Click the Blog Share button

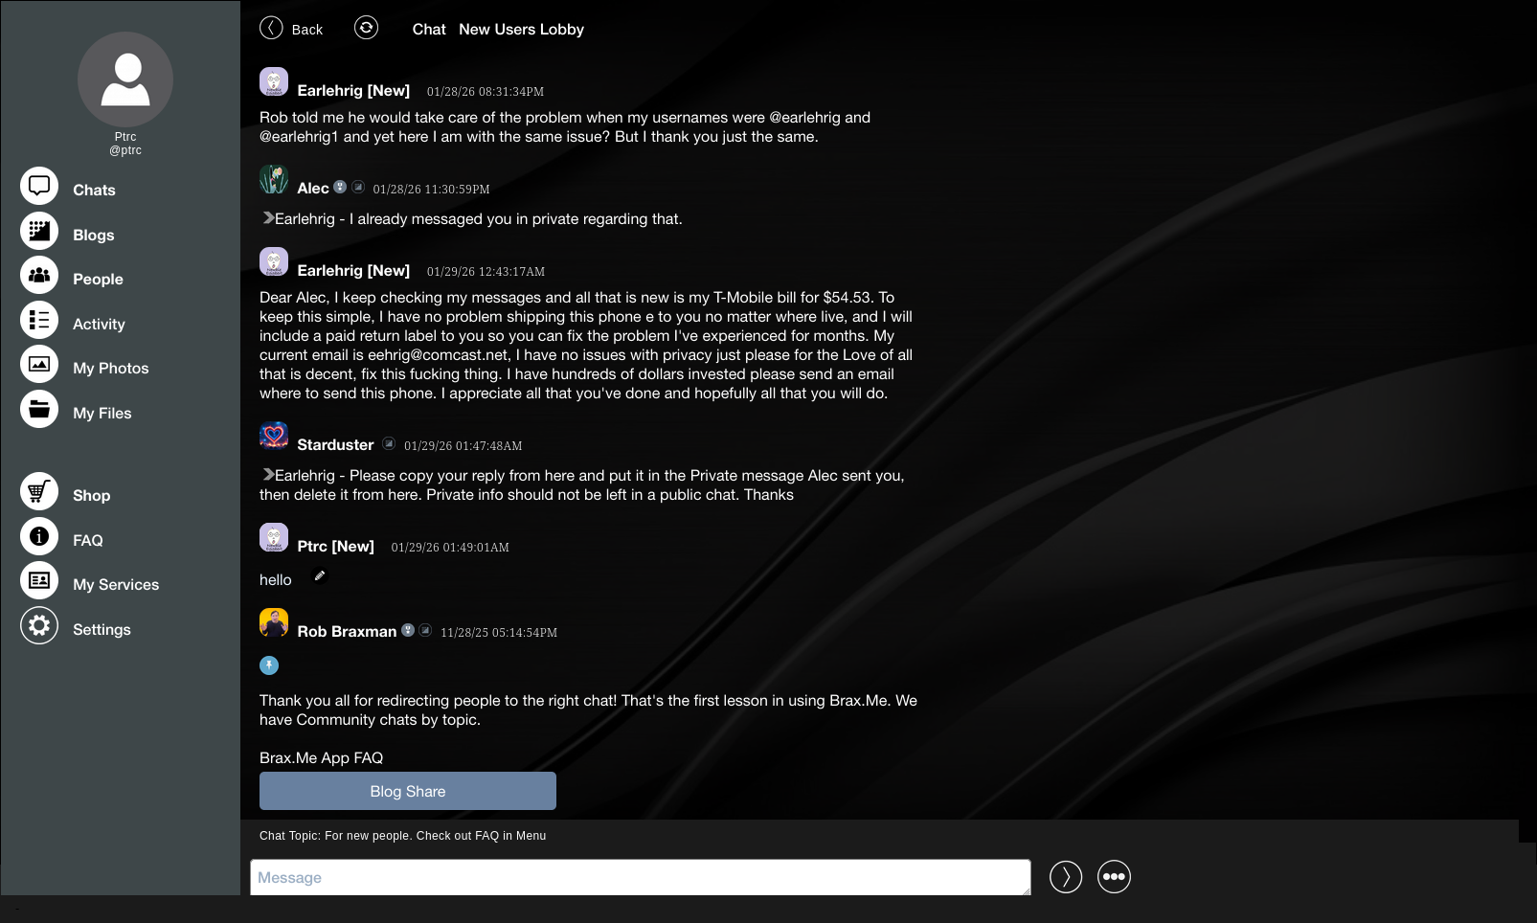click(x=408, y=791)
